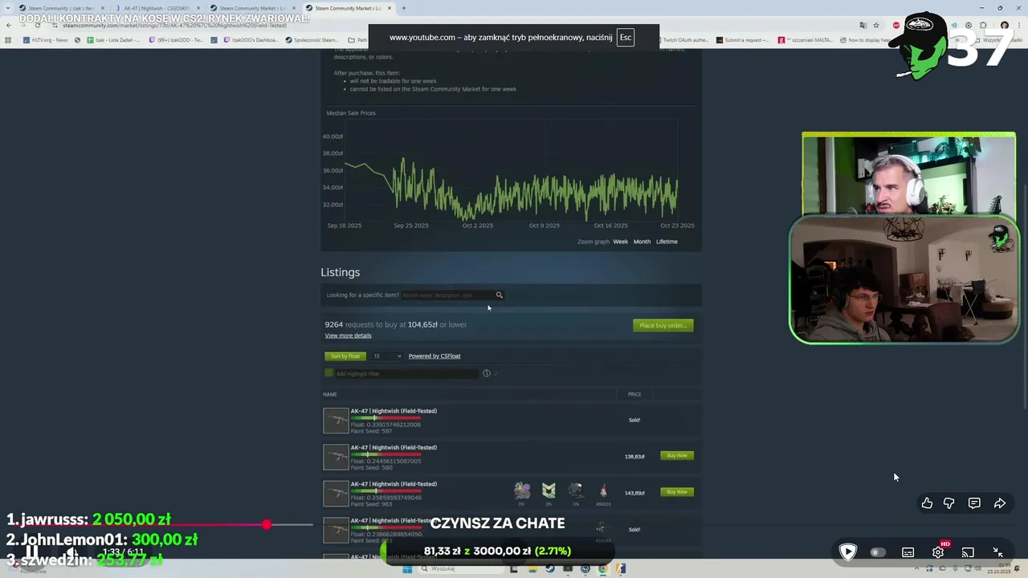Image resolution: width=1028 pixels, height=578 pixels.
Task: Buy the 143,89zł AK-47 listing
Action: (677, 492)
